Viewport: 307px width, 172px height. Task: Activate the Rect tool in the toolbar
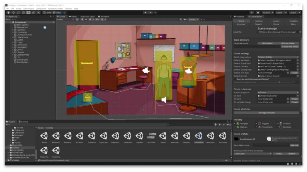pyautogui.click(x=28, y=12)
